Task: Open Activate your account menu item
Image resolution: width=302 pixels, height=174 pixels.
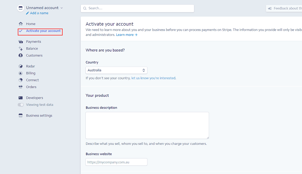Action: (x=43, y=31)
